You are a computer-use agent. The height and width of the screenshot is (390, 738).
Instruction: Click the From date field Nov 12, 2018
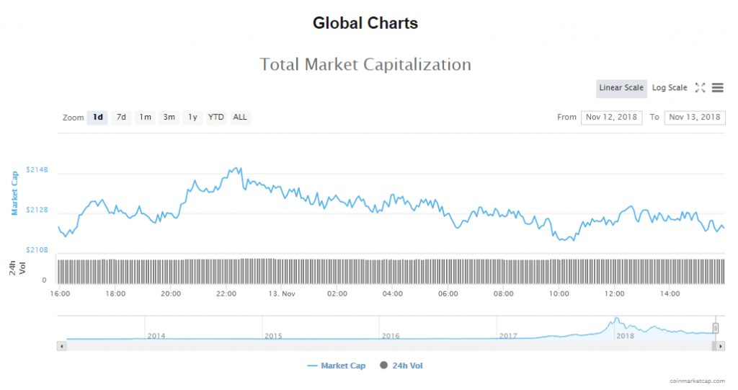point(611,118)
